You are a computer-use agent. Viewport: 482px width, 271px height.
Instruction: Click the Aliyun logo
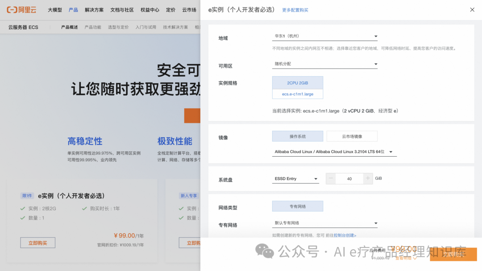[x=21, y=10]
